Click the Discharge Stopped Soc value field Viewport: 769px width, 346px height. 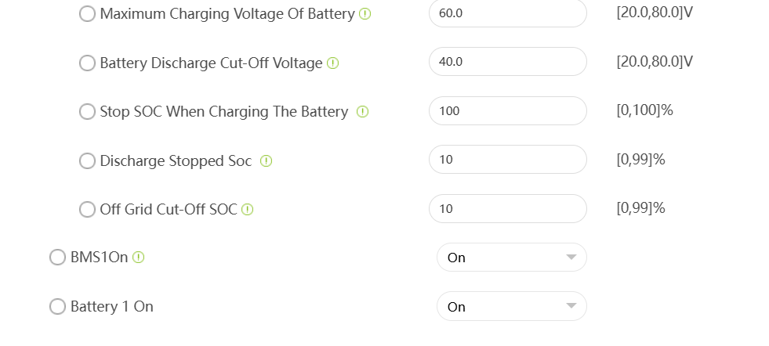click(x=507, y=160)
